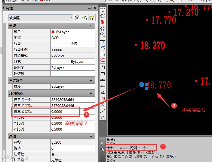This screenshot has width=212, height=162.
Task: Collapse the 三维效果 section
Action: pyautogui.click(x=91, y=80)
